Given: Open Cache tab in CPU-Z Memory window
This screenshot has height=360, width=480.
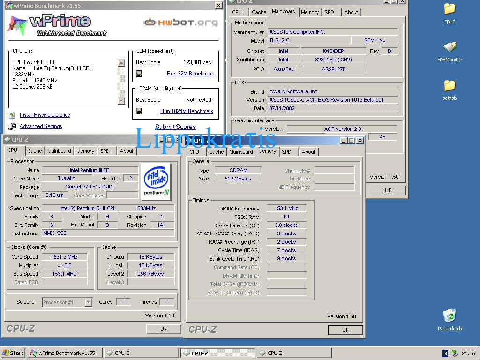Looking at the screenshot, I should pos(217,152).
